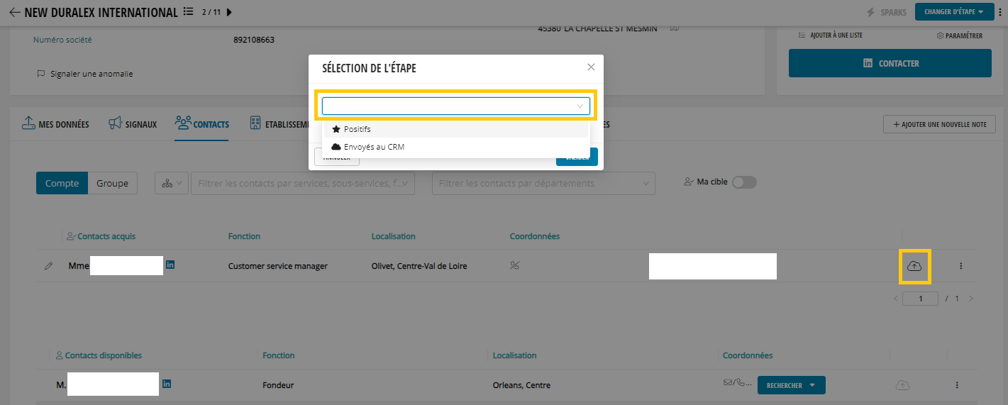Open the Mme contact's LinkedIn profile icon
This screenshot has width=1008, height=405.
click(170, 265)
